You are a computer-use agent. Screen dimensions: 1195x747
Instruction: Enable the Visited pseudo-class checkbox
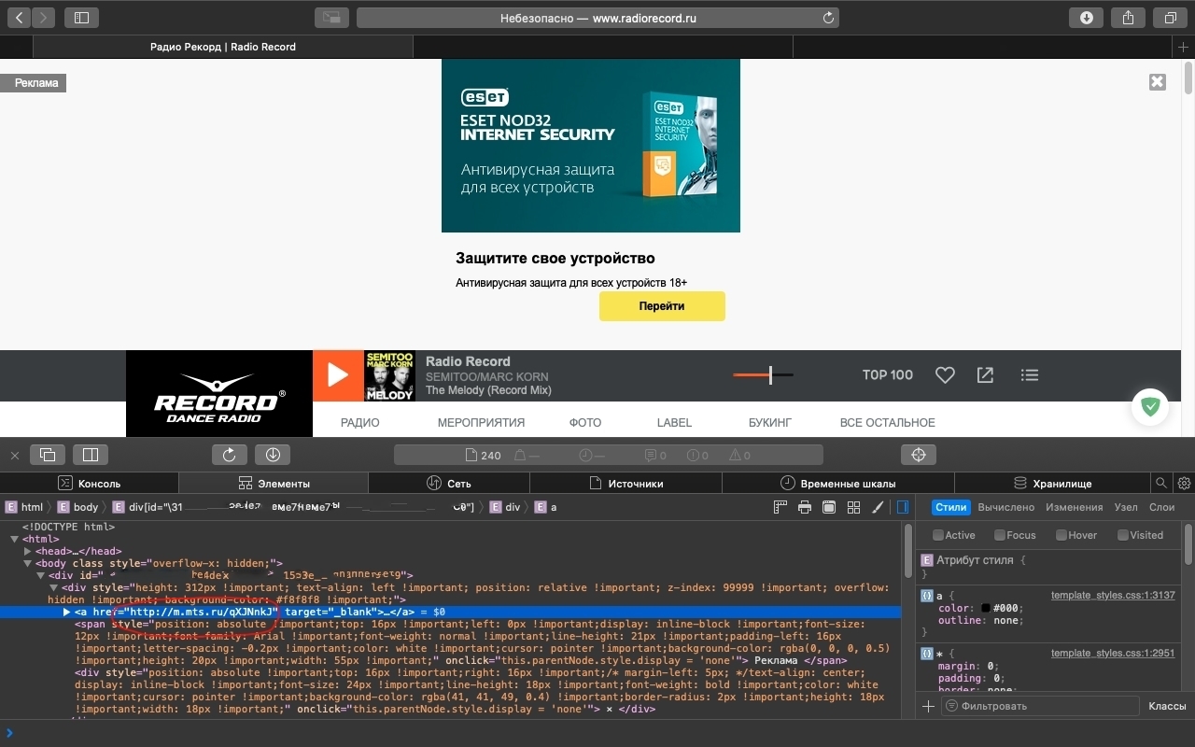point(1123,535)
